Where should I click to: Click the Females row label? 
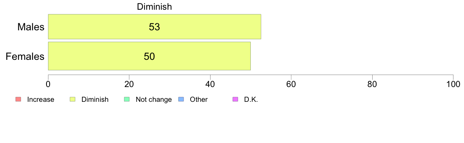pyautogui.click(x=25, y=56)
